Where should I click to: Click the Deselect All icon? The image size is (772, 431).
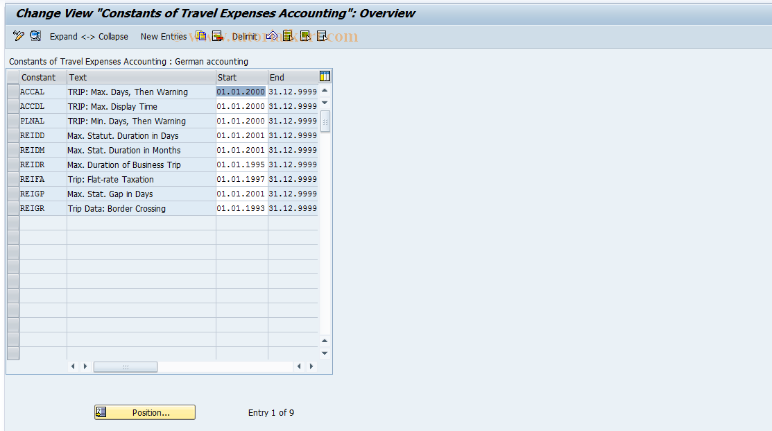322,36
